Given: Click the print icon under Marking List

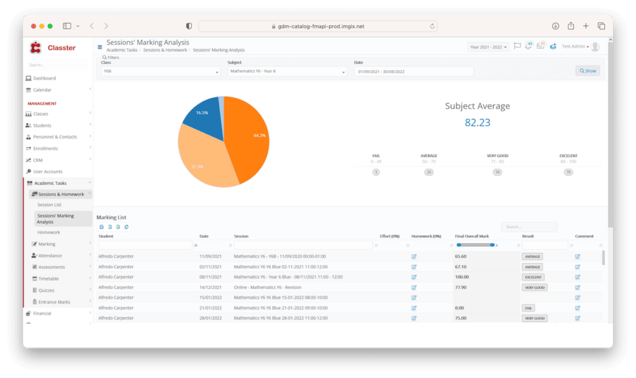Looking at the screenshot, I should click(x=101, y=227).
